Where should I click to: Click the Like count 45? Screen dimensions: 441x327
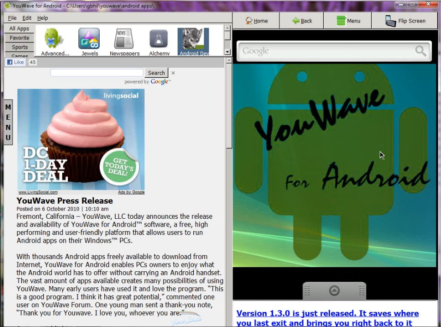coord(33,62)
